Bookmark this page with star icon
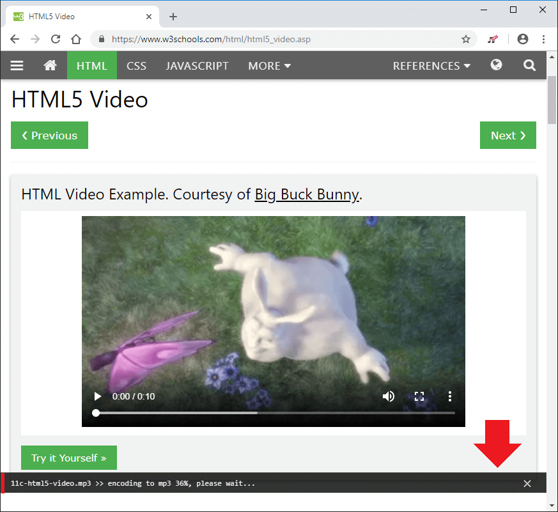 click(466, 39)
